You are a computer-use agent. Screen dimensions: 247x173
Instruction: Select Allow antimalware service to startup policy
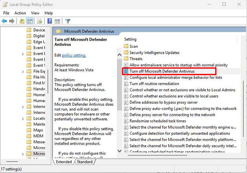click(176, 65)
